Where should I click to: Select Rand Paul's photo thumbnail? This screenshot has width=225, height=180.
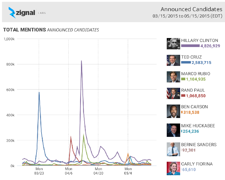click(173, 93)
